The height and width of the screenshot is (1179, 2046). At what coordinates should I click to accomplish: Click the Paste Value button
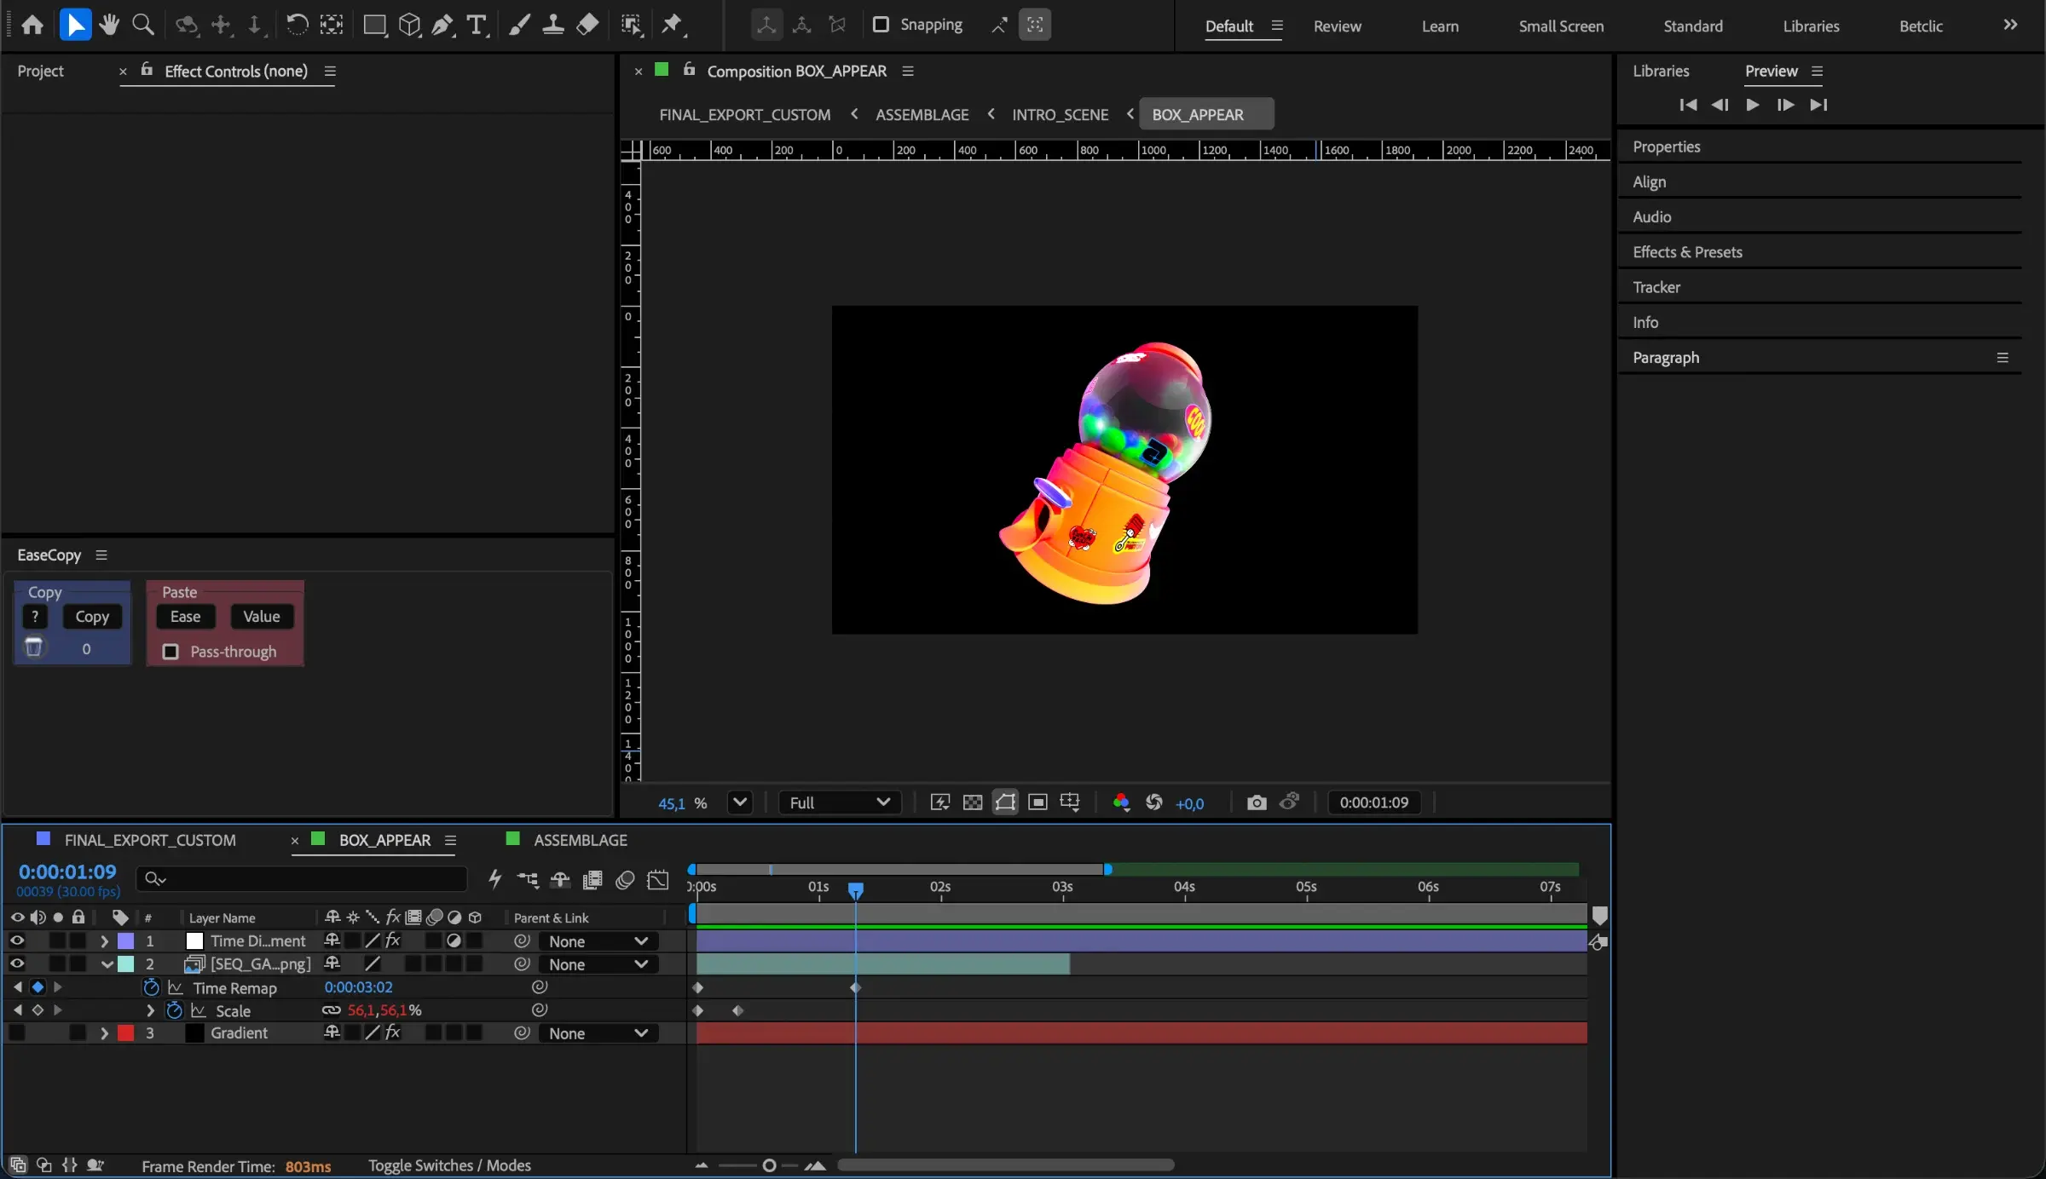261,616
